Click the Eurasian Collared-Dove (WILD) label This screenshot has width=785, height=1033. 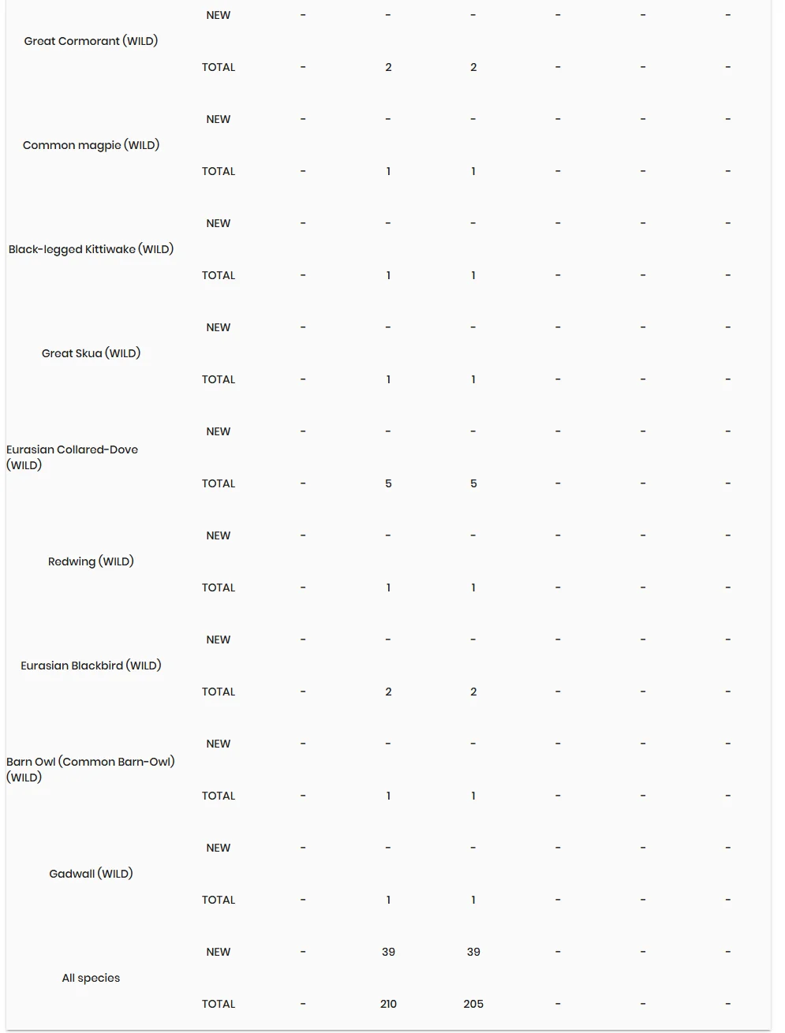pyautogui.click(x=72, y=457)
